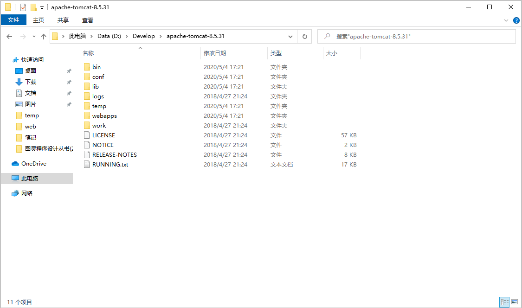The image size is (522, 308).
Task: Unpin 桌面 using its pin icon
Action: pyautogui.click(x=69, y=71)
